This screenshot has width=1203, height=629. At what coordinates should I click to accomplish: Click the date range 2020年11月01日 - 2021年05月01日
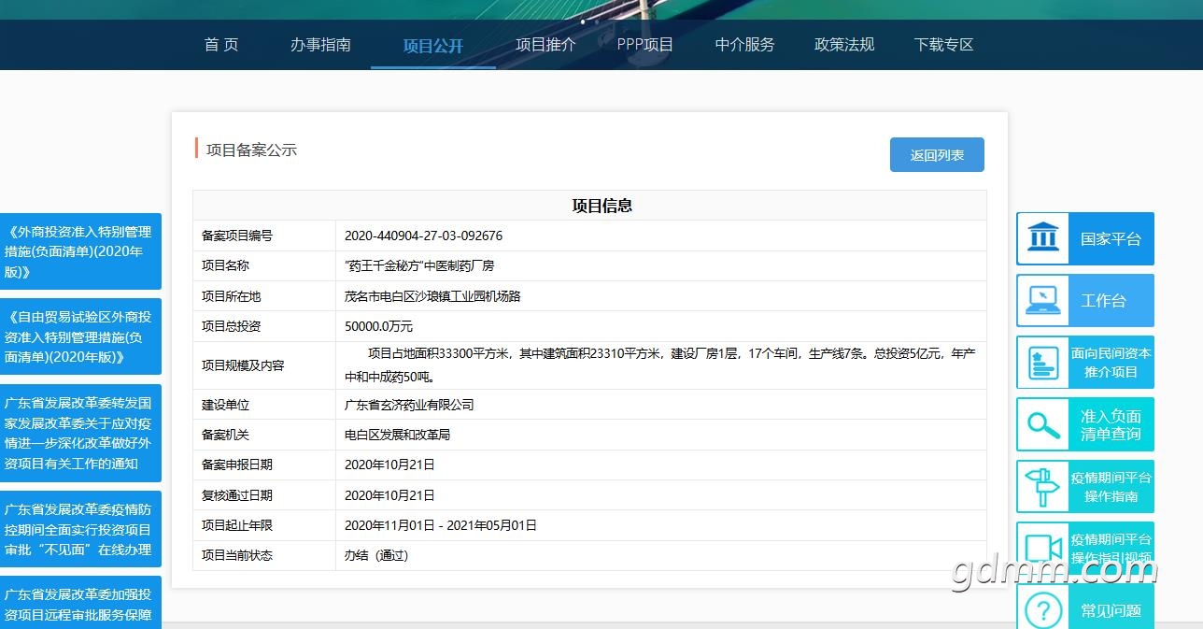(x=441, y=525)
